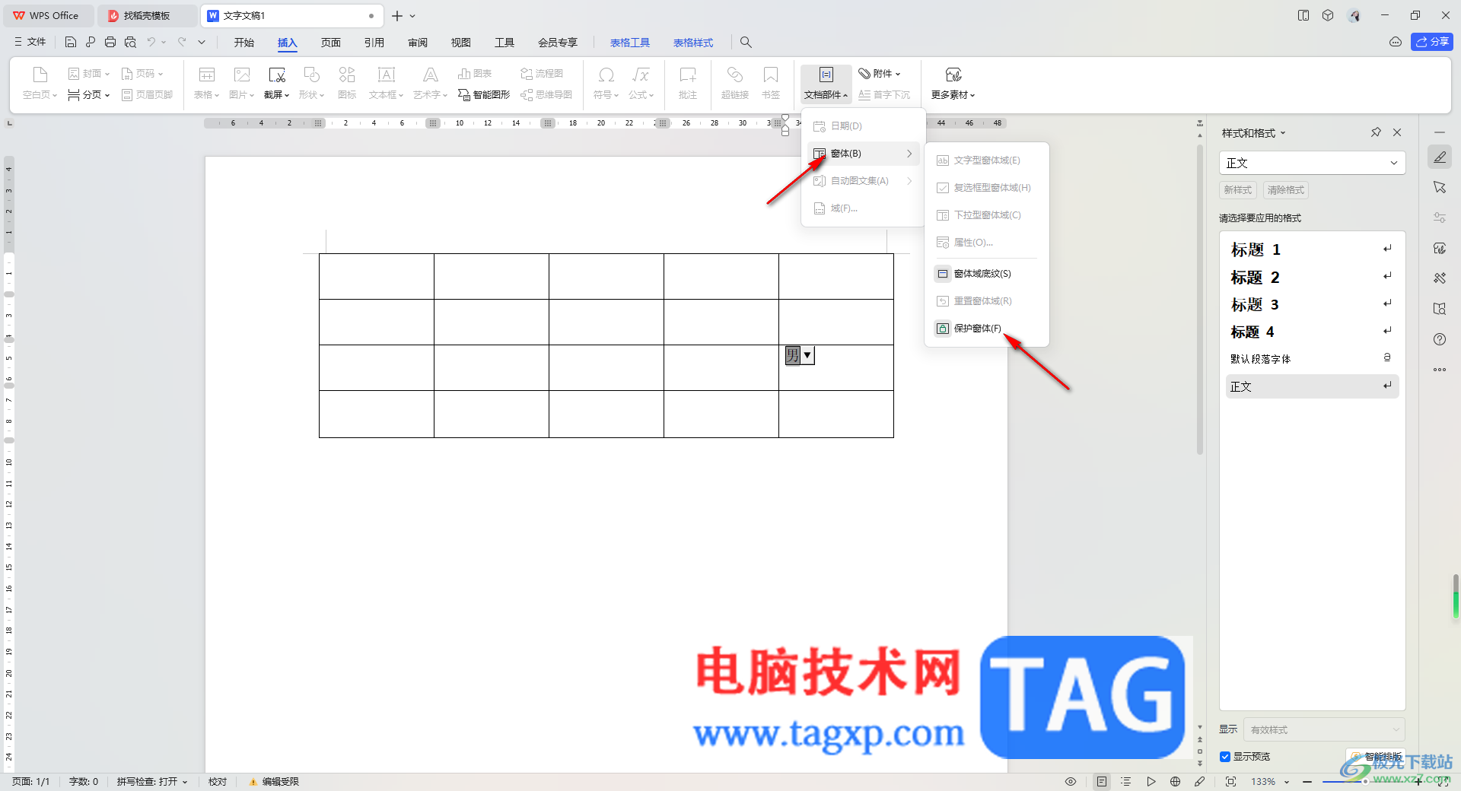The width and height of the screenshot is (1461, 791).
Task: Open the 显示 有效样式 combo box
Action: click(1324, 729)
